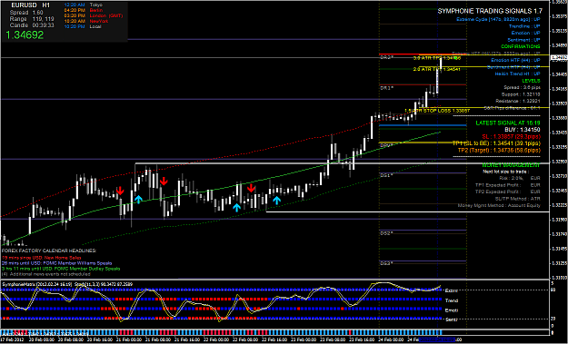Click the FOMC Member Williams Speaks headline

click(x=56, y=263)
